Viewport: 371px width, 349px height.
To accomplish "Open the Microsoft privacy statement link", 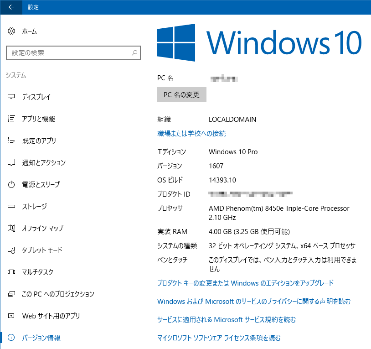I will pyautogui.click(x=254, y=302).
